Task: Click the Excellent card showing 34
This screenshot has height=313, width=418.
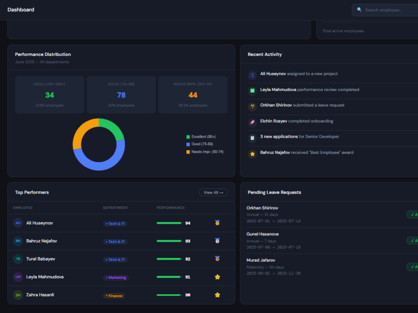Action: [x=50, y=95]
